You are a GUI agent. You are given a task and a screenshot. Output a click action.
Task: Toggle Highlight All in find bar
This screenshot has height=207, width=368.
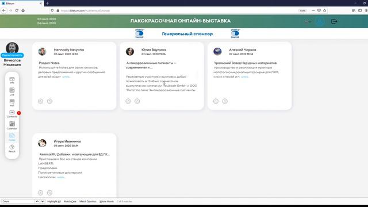tap(54, 201)
